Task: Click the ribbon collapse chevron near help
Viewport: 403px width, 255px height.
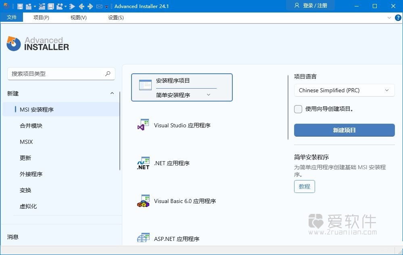Action: [389, 18]
